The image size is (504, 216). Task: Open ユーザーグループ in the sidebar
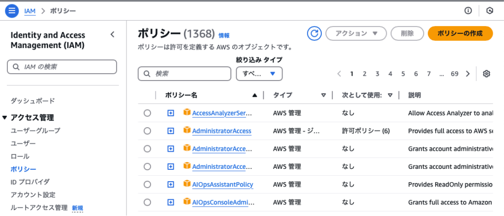[x=35, y=131]
